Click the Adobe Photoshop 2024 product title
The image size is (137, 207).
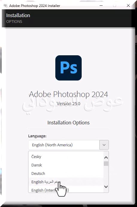point(68,94)
